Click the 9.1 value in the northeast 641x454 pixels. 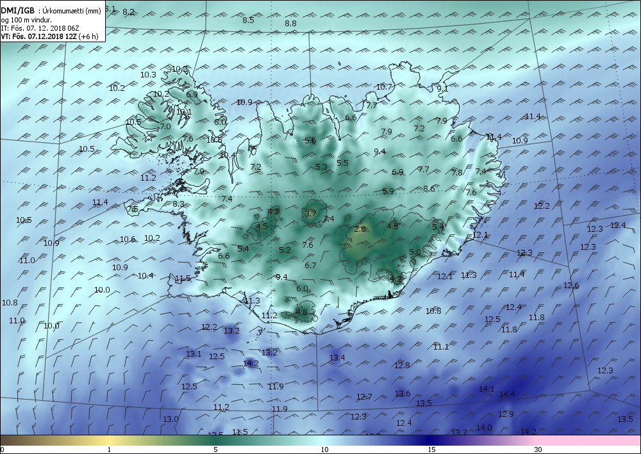pyautogui.click(x=442, y=88)
